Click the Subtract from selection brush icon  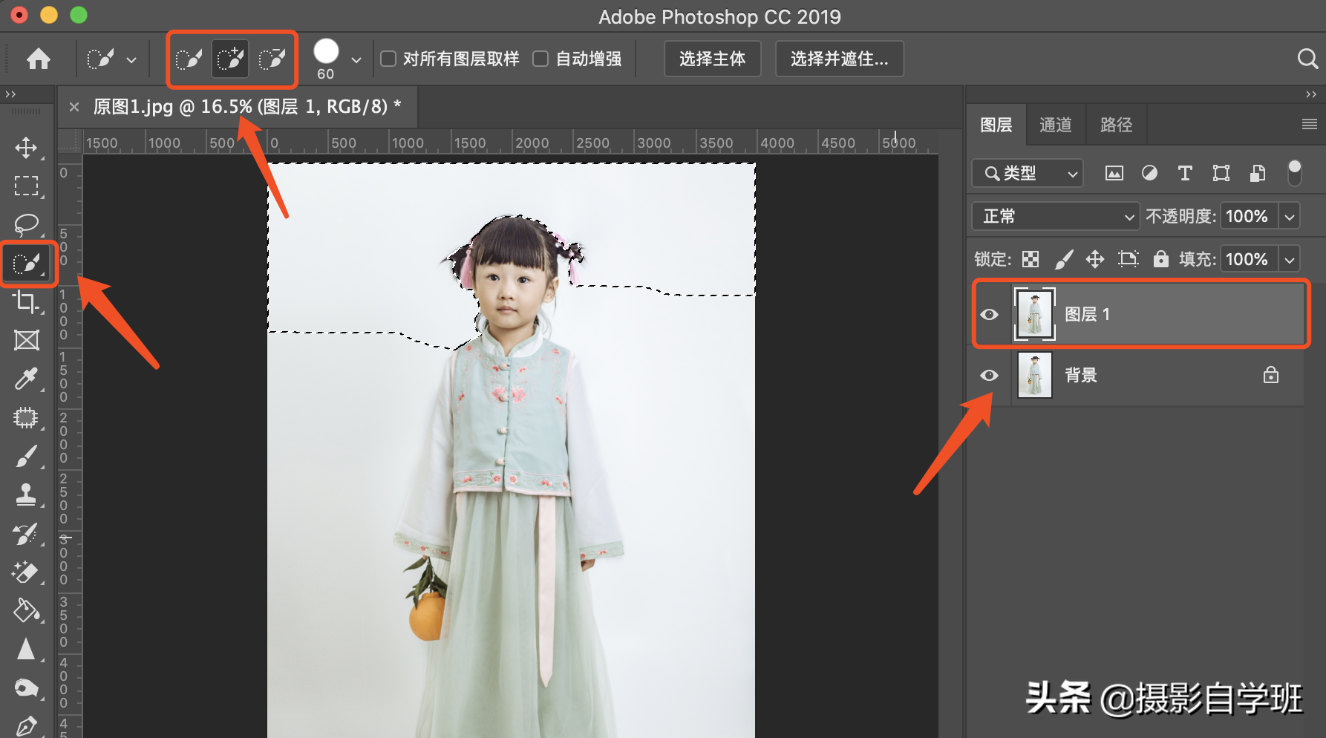click(x=272, y=59)
